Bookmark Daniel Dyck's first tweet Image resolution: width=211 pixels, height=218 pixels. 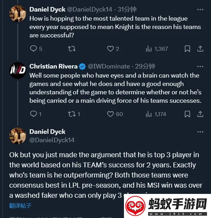click(x=187, y=49)
